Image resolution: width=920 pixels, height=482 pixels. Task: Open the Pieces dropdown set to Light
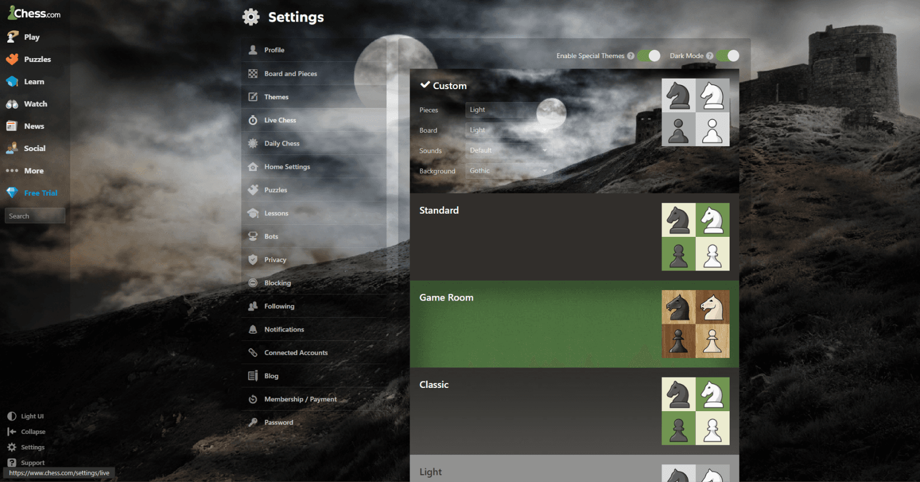tap(508, 110)
